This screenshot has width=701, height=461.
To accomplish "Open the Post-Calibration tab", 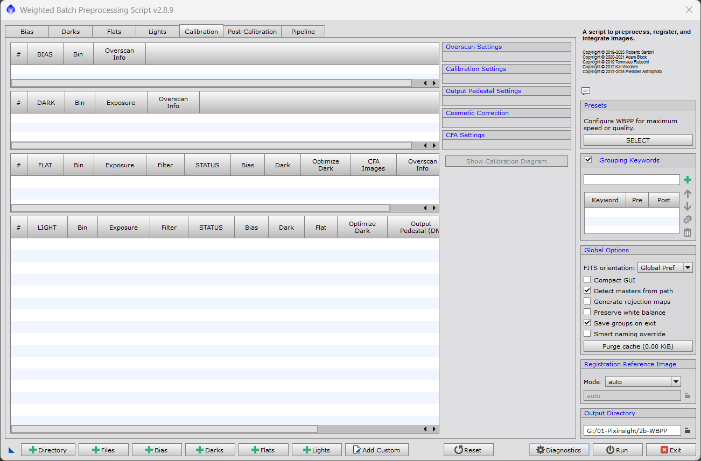I will [x=252, y=32].
